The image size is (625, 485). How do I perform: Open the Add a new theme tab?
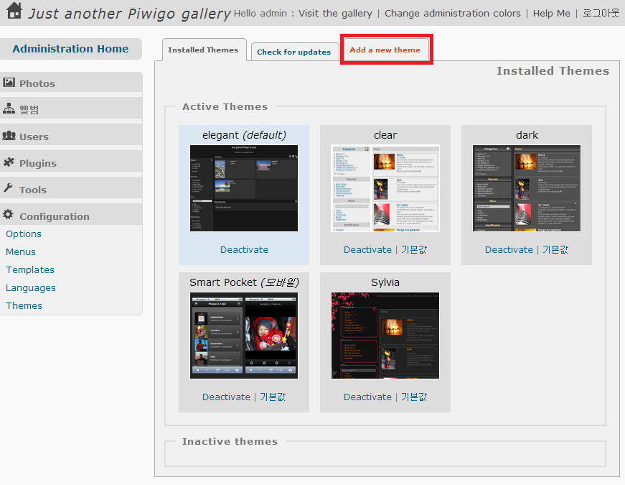point(385,50)
